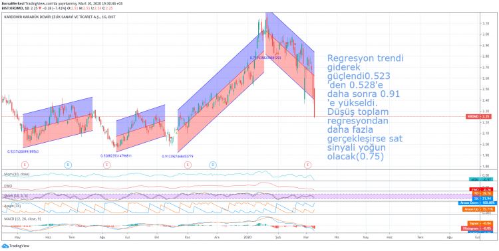Click the E marker near the 0.5237 label

[x=25, y=165]
